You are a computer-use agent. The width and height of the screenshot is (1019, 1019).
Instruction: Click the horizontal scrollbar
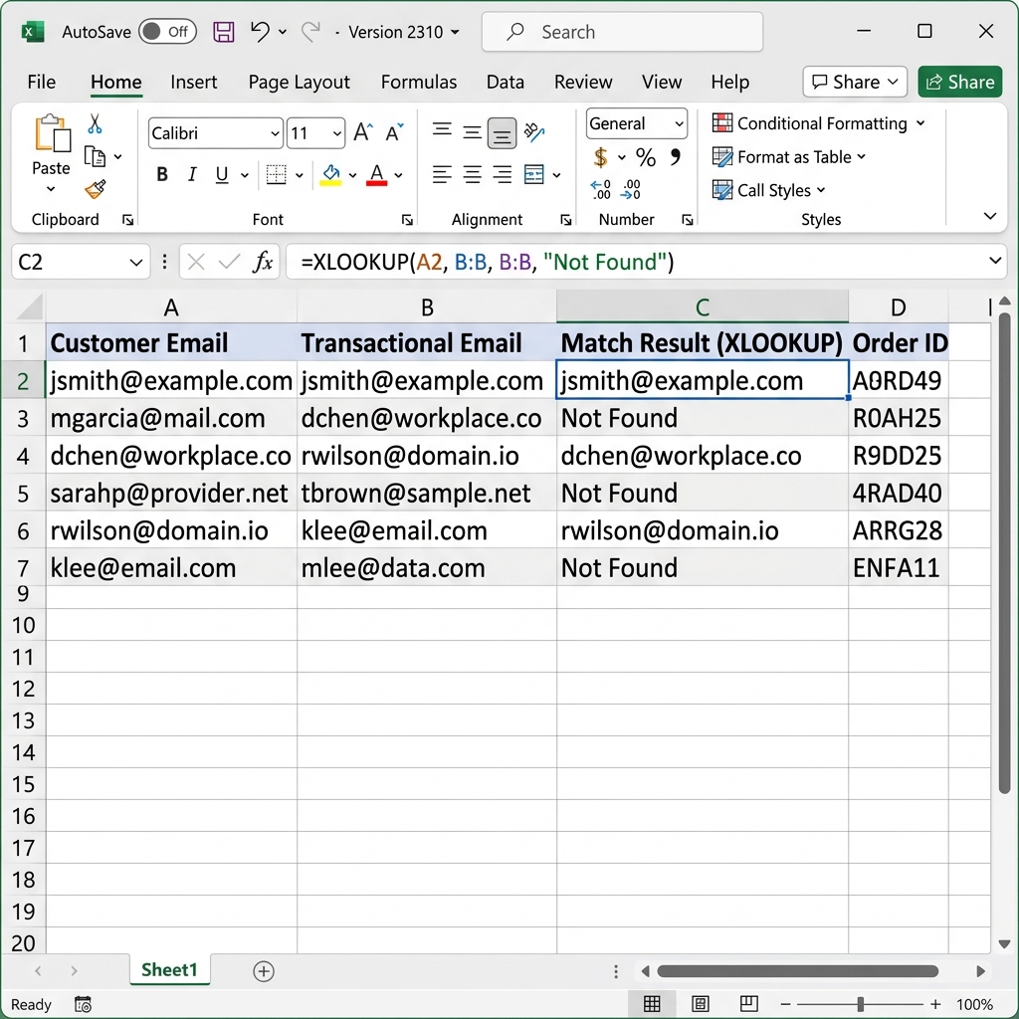(x=797, y=971)
